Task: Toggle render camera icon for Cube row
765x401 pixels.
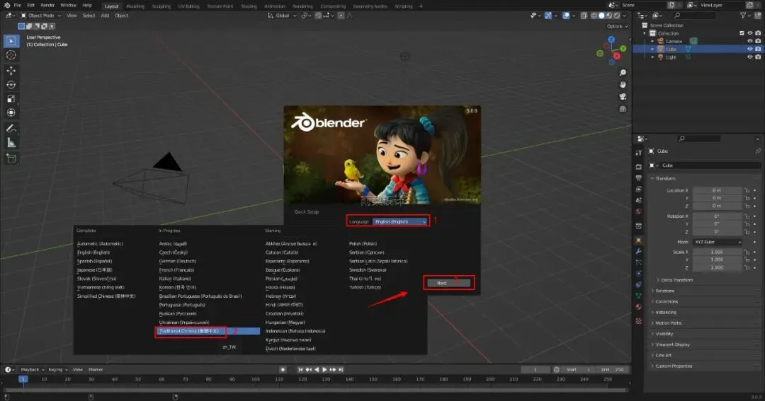Action: coord(758,49)
